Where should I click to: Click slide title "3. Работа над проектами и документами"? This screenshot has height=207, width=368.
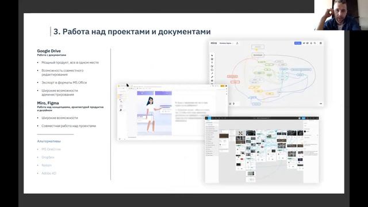click(x=132, y=32)
